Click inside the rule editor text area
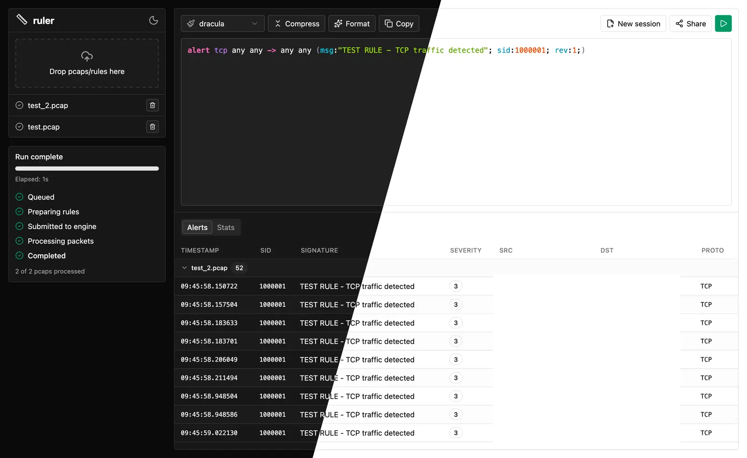 456,122
